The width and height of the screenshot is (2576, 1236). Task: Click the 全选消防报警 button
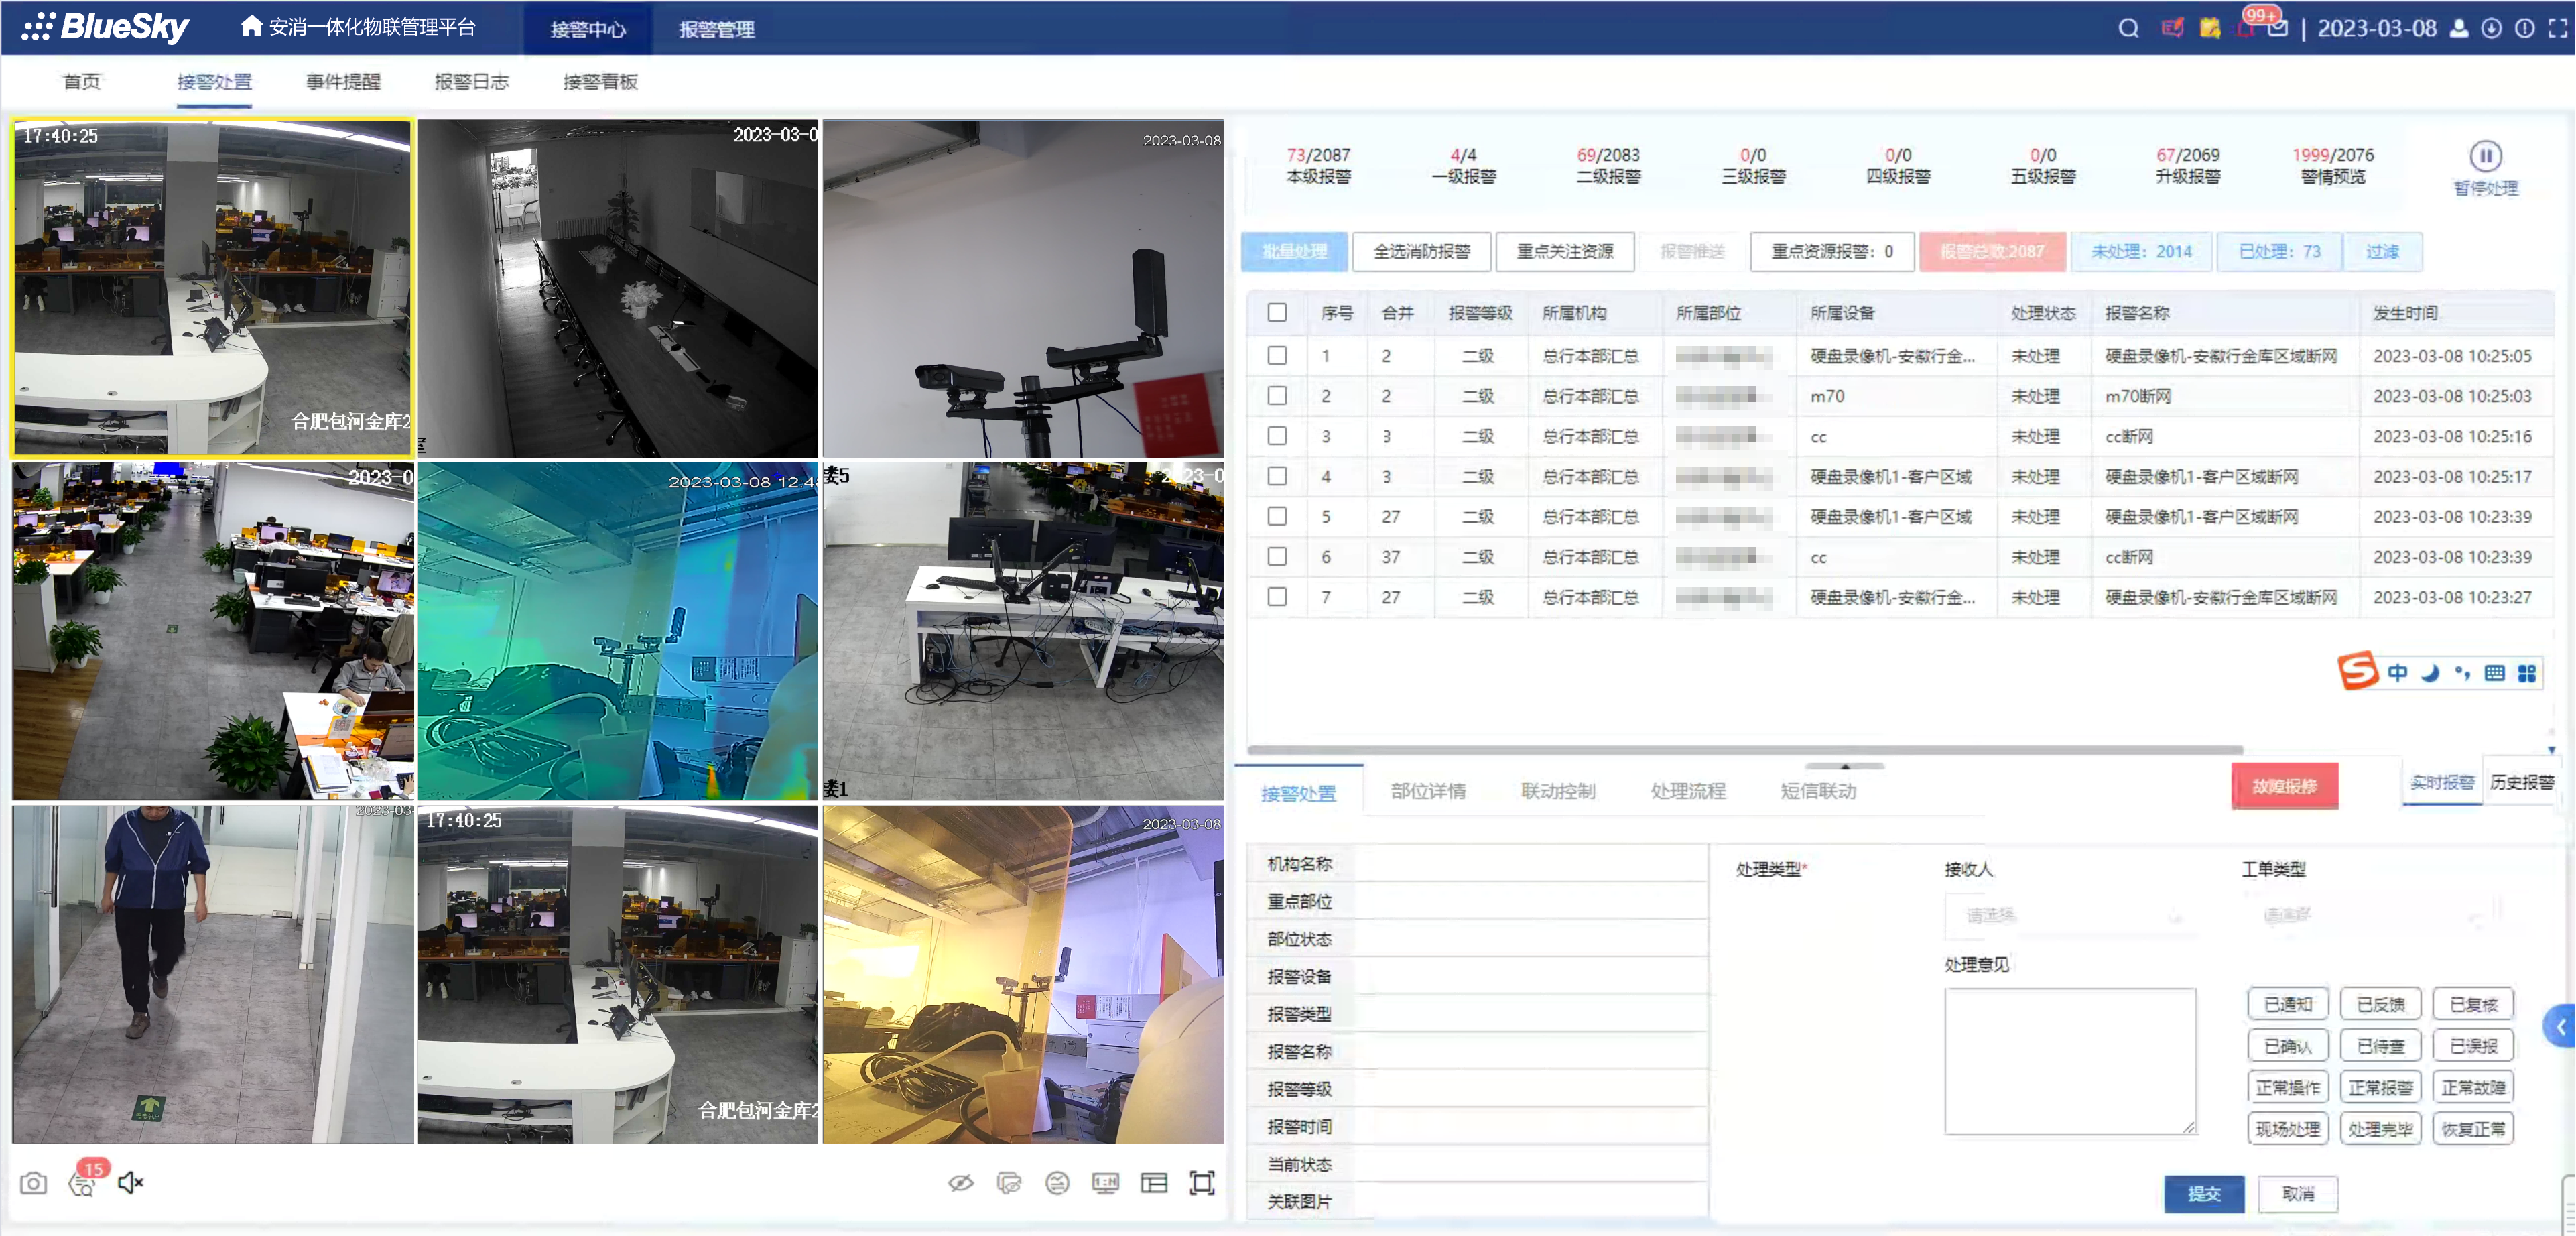(x=1421, y=251)
